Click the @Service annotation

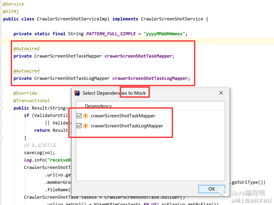[x=13, y=4]
